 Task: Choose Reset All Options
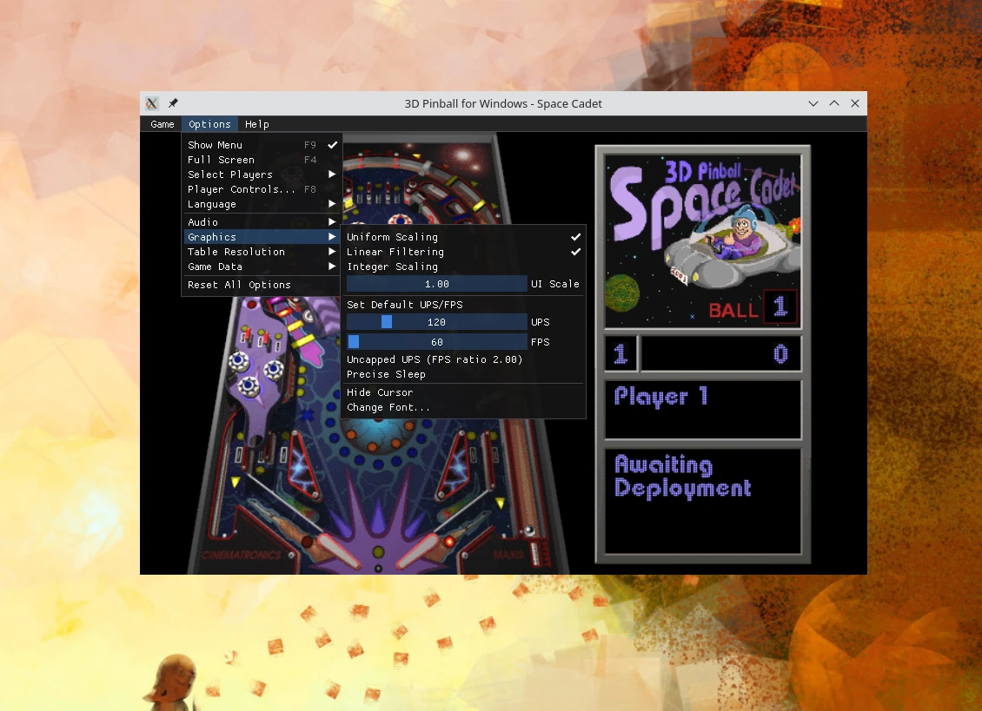coord(262,285)
